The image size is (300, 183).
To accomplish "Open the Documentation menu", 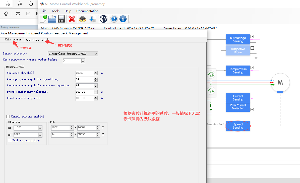I will tap(87, 11).
